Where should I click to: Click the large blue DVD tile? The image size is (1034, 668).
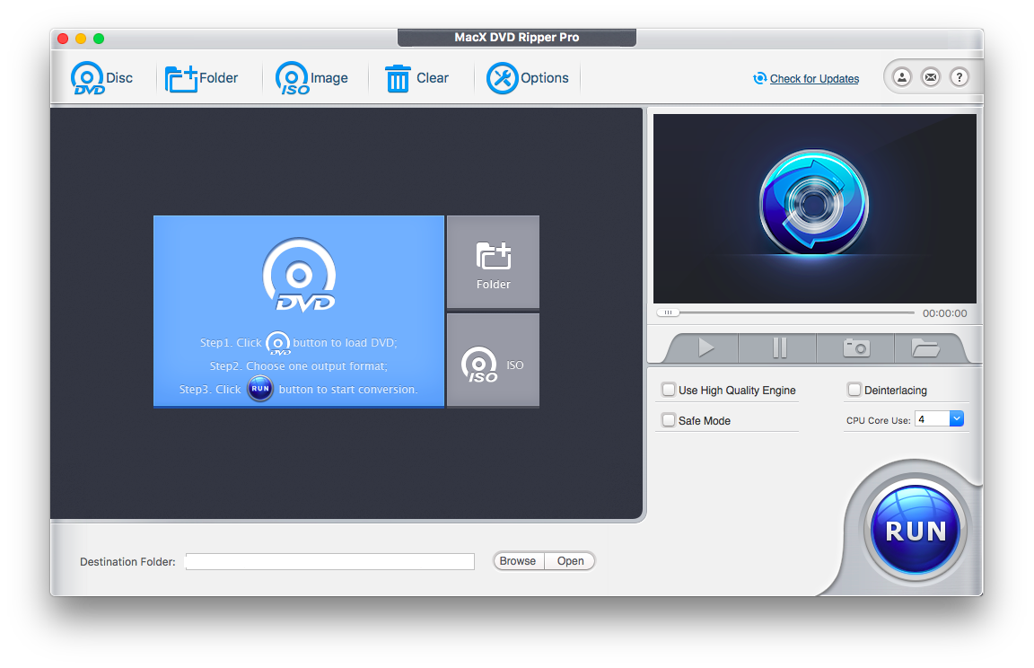tap(299, 311)
